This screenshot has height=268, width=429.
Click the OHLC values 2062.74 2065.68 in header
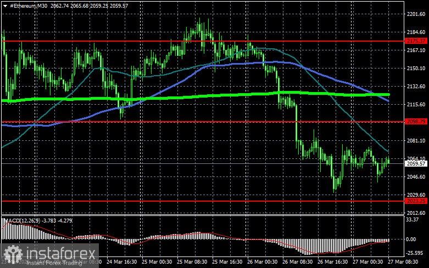pos(70,5)
